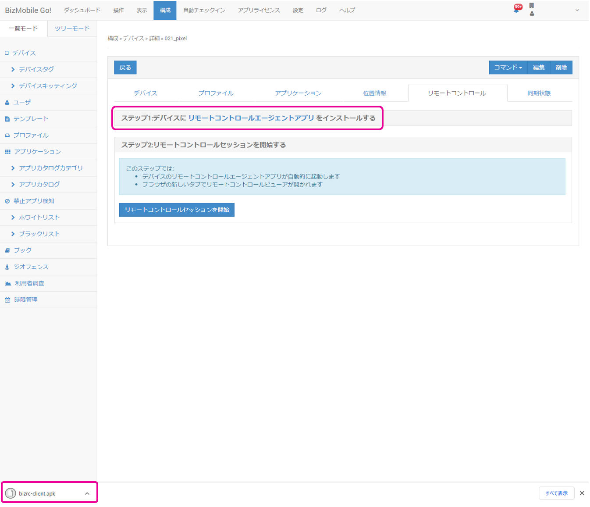
Task: Open Book (ブック) in sidebar
Action: point(22,250)
